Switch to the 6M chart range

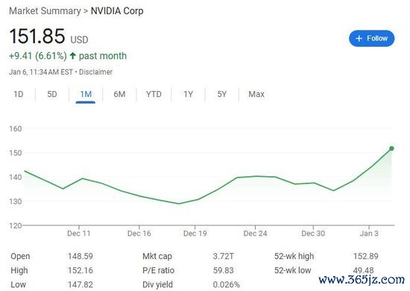tap(119, 94)
